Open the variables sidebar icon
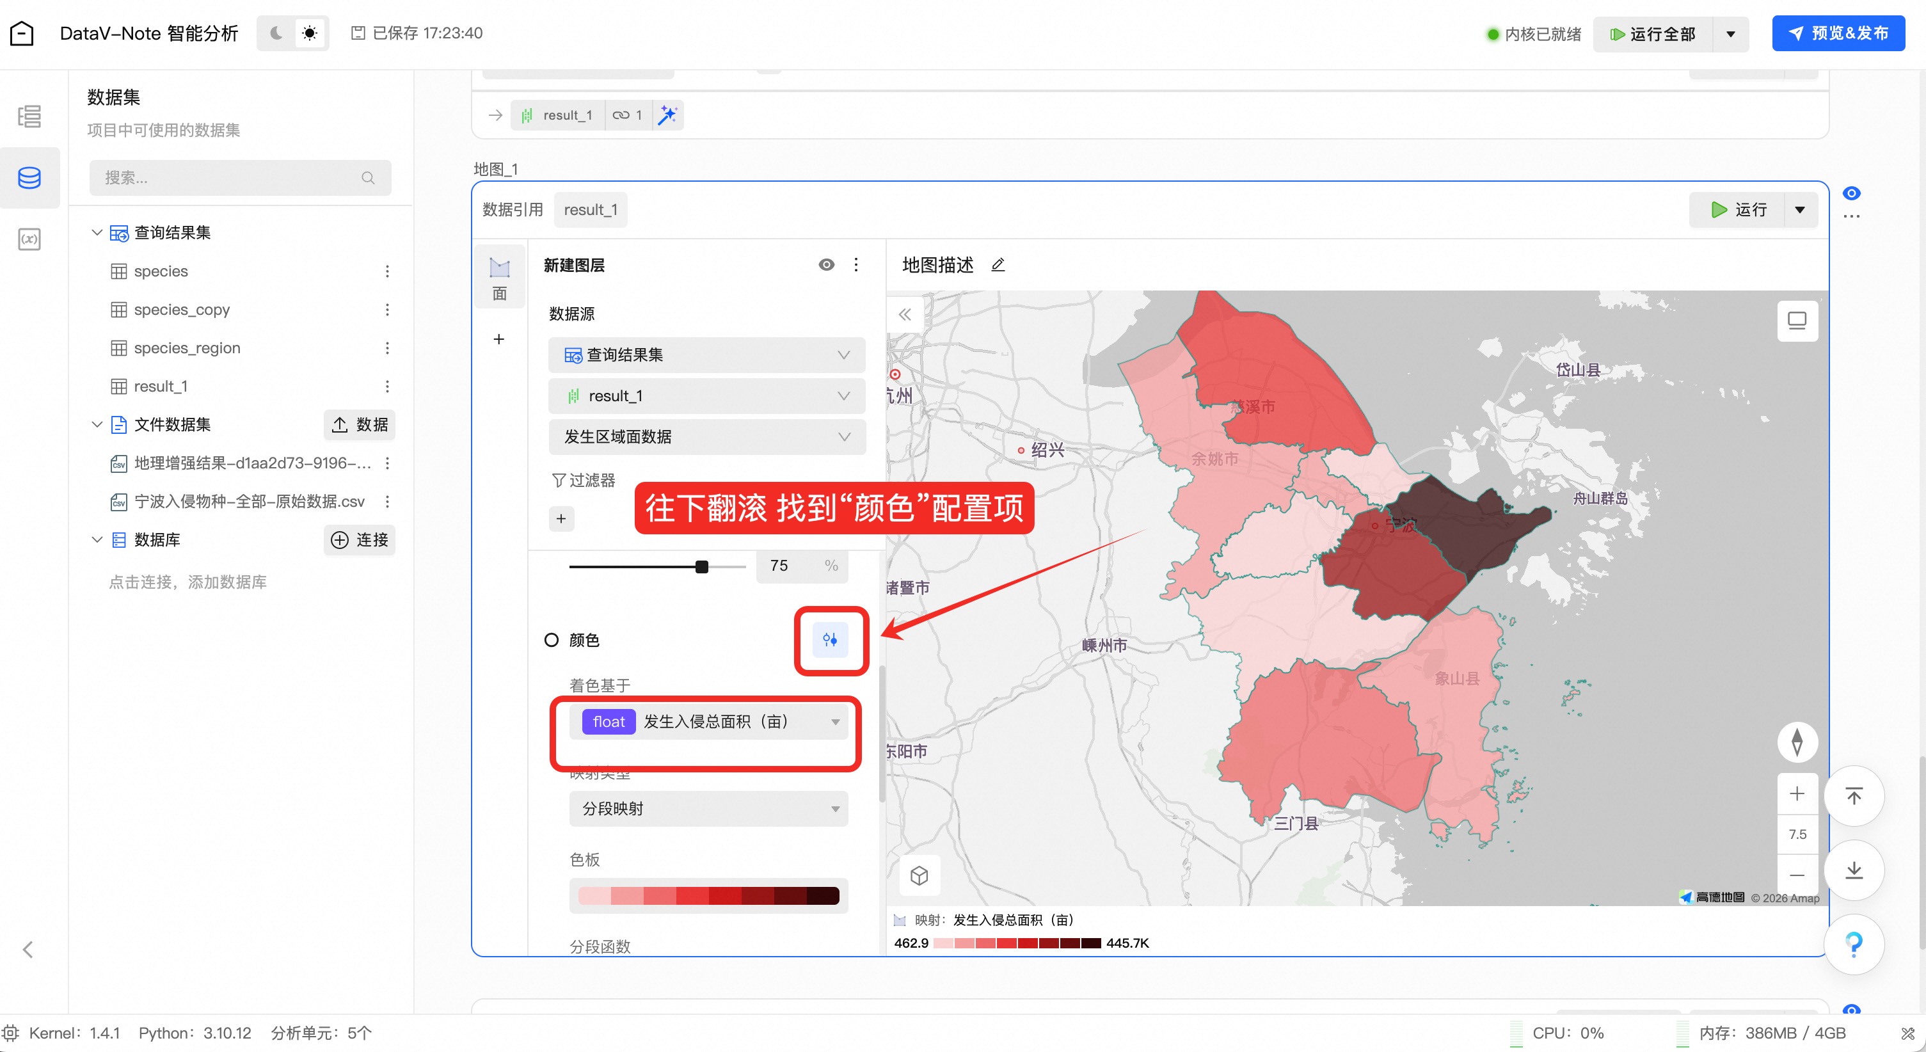Image resolution: width=1926 pixels, height=1052 pixels. pos(29,239)
